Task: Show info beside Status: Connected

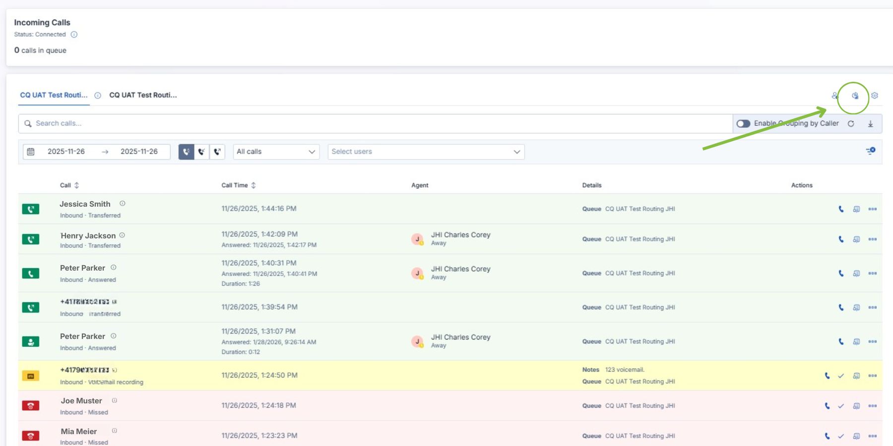Action: coord(74,35)
